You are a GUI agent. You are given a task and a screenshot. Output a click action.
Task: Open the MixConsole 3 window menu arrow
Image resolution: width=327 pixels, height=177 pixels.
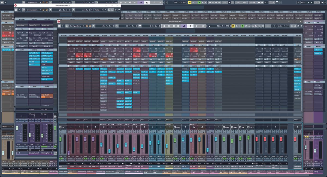point(63,25)
